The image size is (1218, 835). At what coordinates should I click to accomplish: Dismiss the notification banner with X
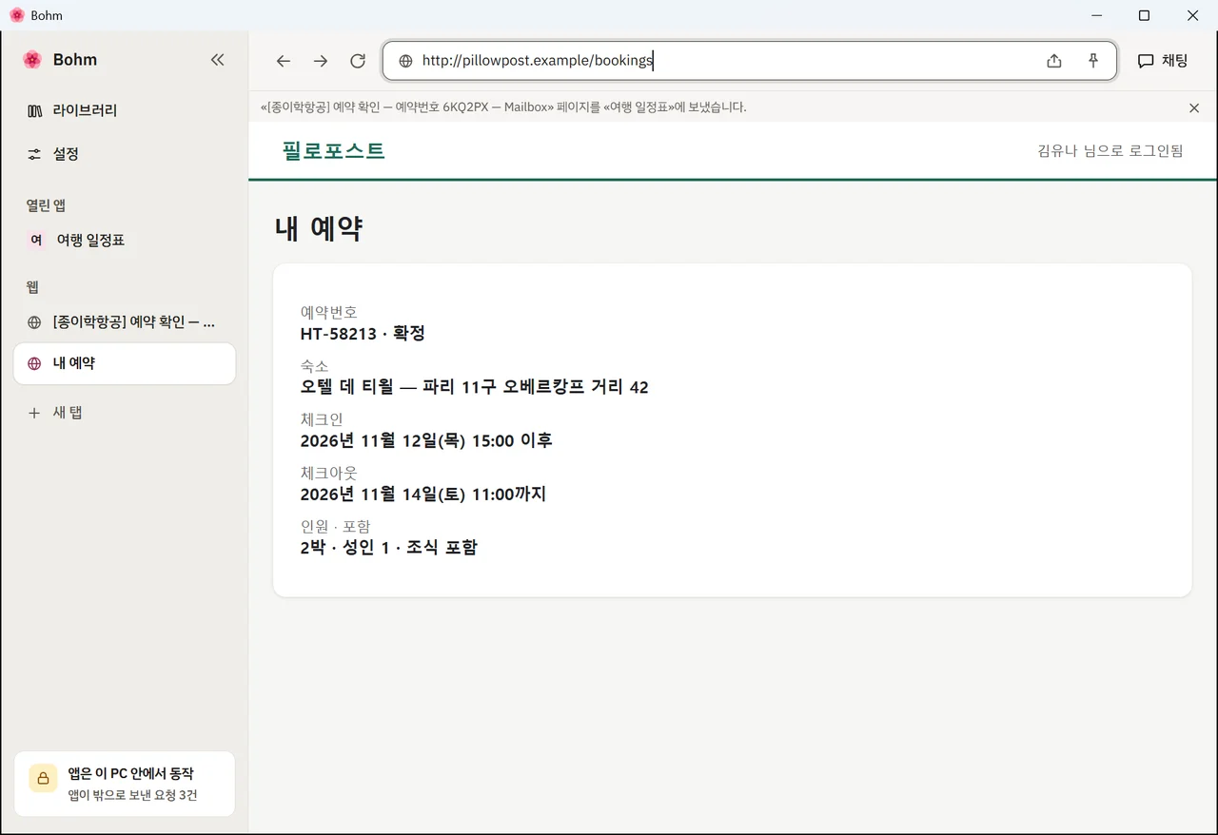pyautogui.click(x=1194, y=107)
